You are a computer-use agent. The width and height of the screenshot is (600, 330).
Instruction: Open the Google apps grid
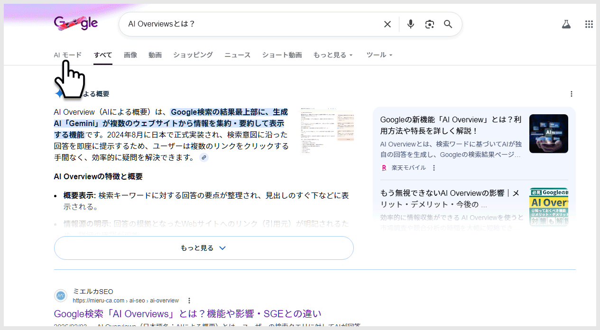[589, 24]
